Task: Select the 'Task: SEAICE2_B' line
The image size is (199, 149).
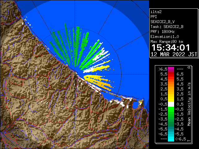Action: click(167, 27)
